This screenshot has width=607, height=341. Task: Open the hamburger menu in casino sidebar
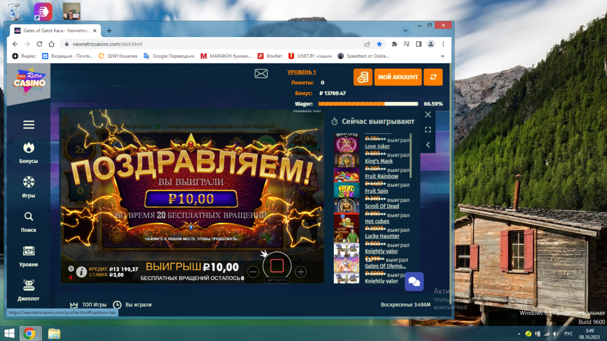coord(29,125)
